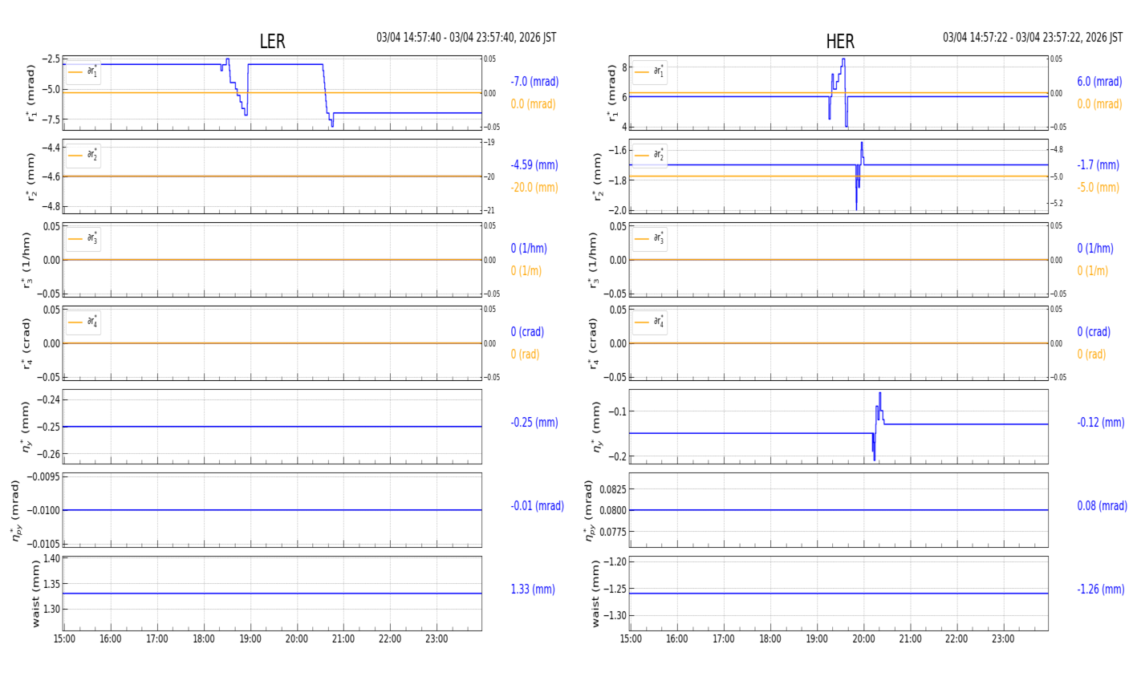
Task: Click the 1.40 tick on LER waist axis
Action: click(x=51, y=558)
